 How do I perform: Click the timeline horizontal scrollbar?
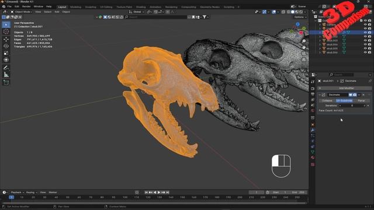coord(154,203)
